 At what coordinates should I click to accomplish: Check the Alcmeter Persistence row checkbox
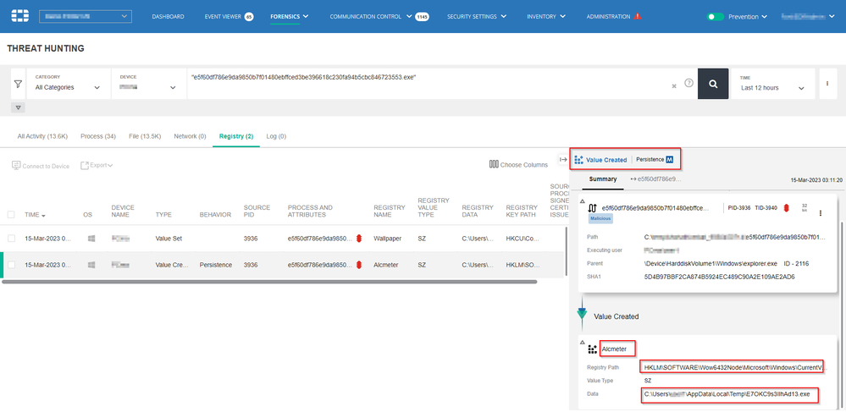(11, 265)
